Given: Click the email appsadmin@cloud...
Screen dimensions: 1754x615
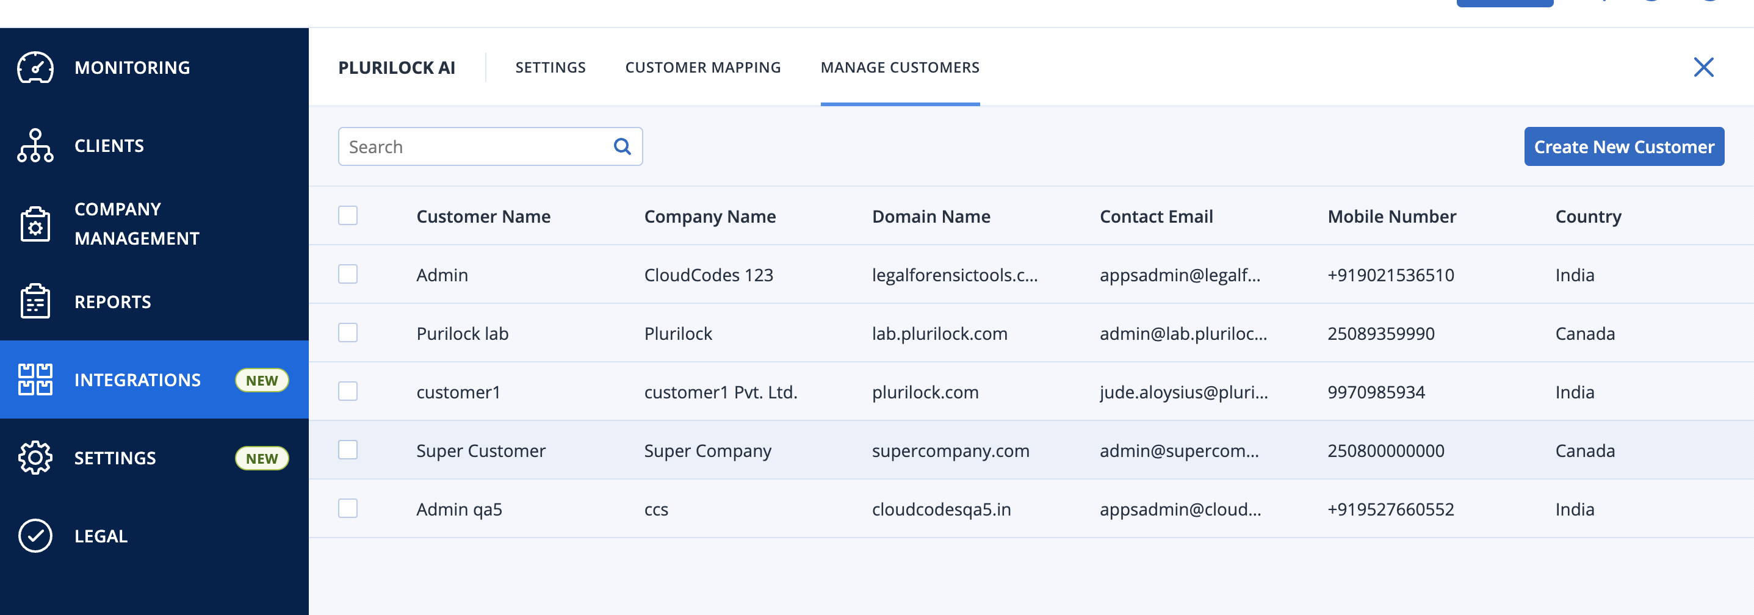Looking at the screenshot, I should click(1180, 509).
